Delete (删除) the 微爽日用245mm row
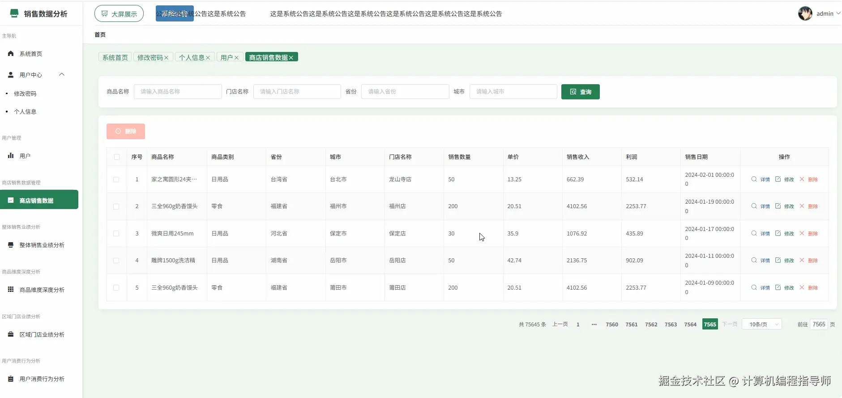This screenshot has width=842, height=398. 808,234
